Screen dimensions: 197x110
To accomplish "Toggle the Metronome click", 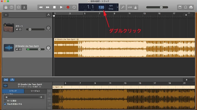I will point(136,7).
